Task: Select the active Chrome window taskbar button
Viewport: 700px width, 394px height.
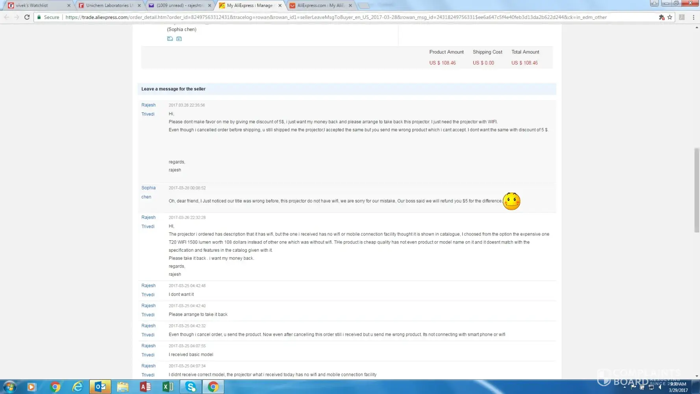Action: 213,387
